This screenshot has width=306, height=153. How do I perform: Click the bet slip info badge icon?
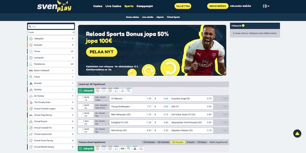[243, 26]
